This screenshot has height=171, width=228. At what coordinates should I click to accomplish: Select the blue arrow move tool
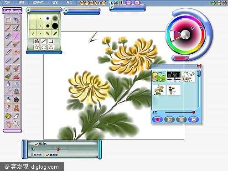coord(16,20)
